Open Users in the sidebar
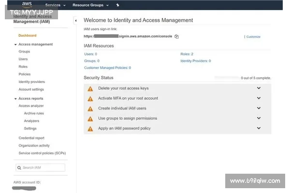Image resolution: width=290 pixels, height=193 pixels. (23, 59)
